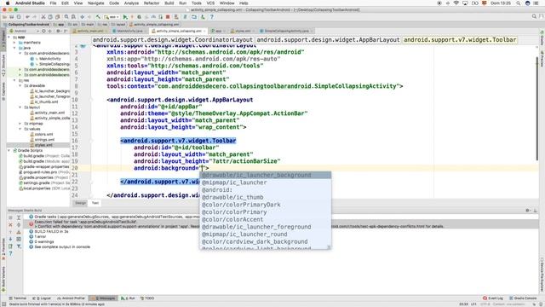
Task: Collapse the layout folder
Action: click(20, 107)
